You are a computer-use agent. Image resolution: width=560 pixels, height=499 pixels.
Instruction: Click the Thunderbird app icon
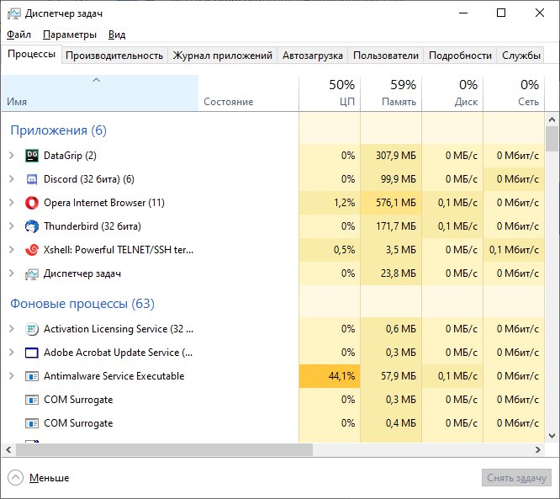tap(32, 226)
